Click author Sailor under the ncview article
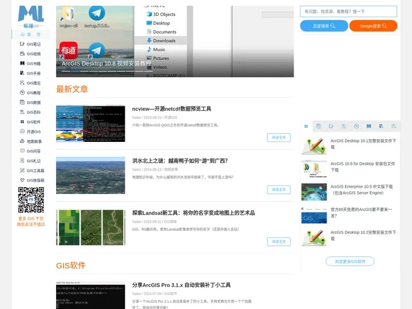The height and width of the screenshot is (309, 412). click(x=137, y=117)
